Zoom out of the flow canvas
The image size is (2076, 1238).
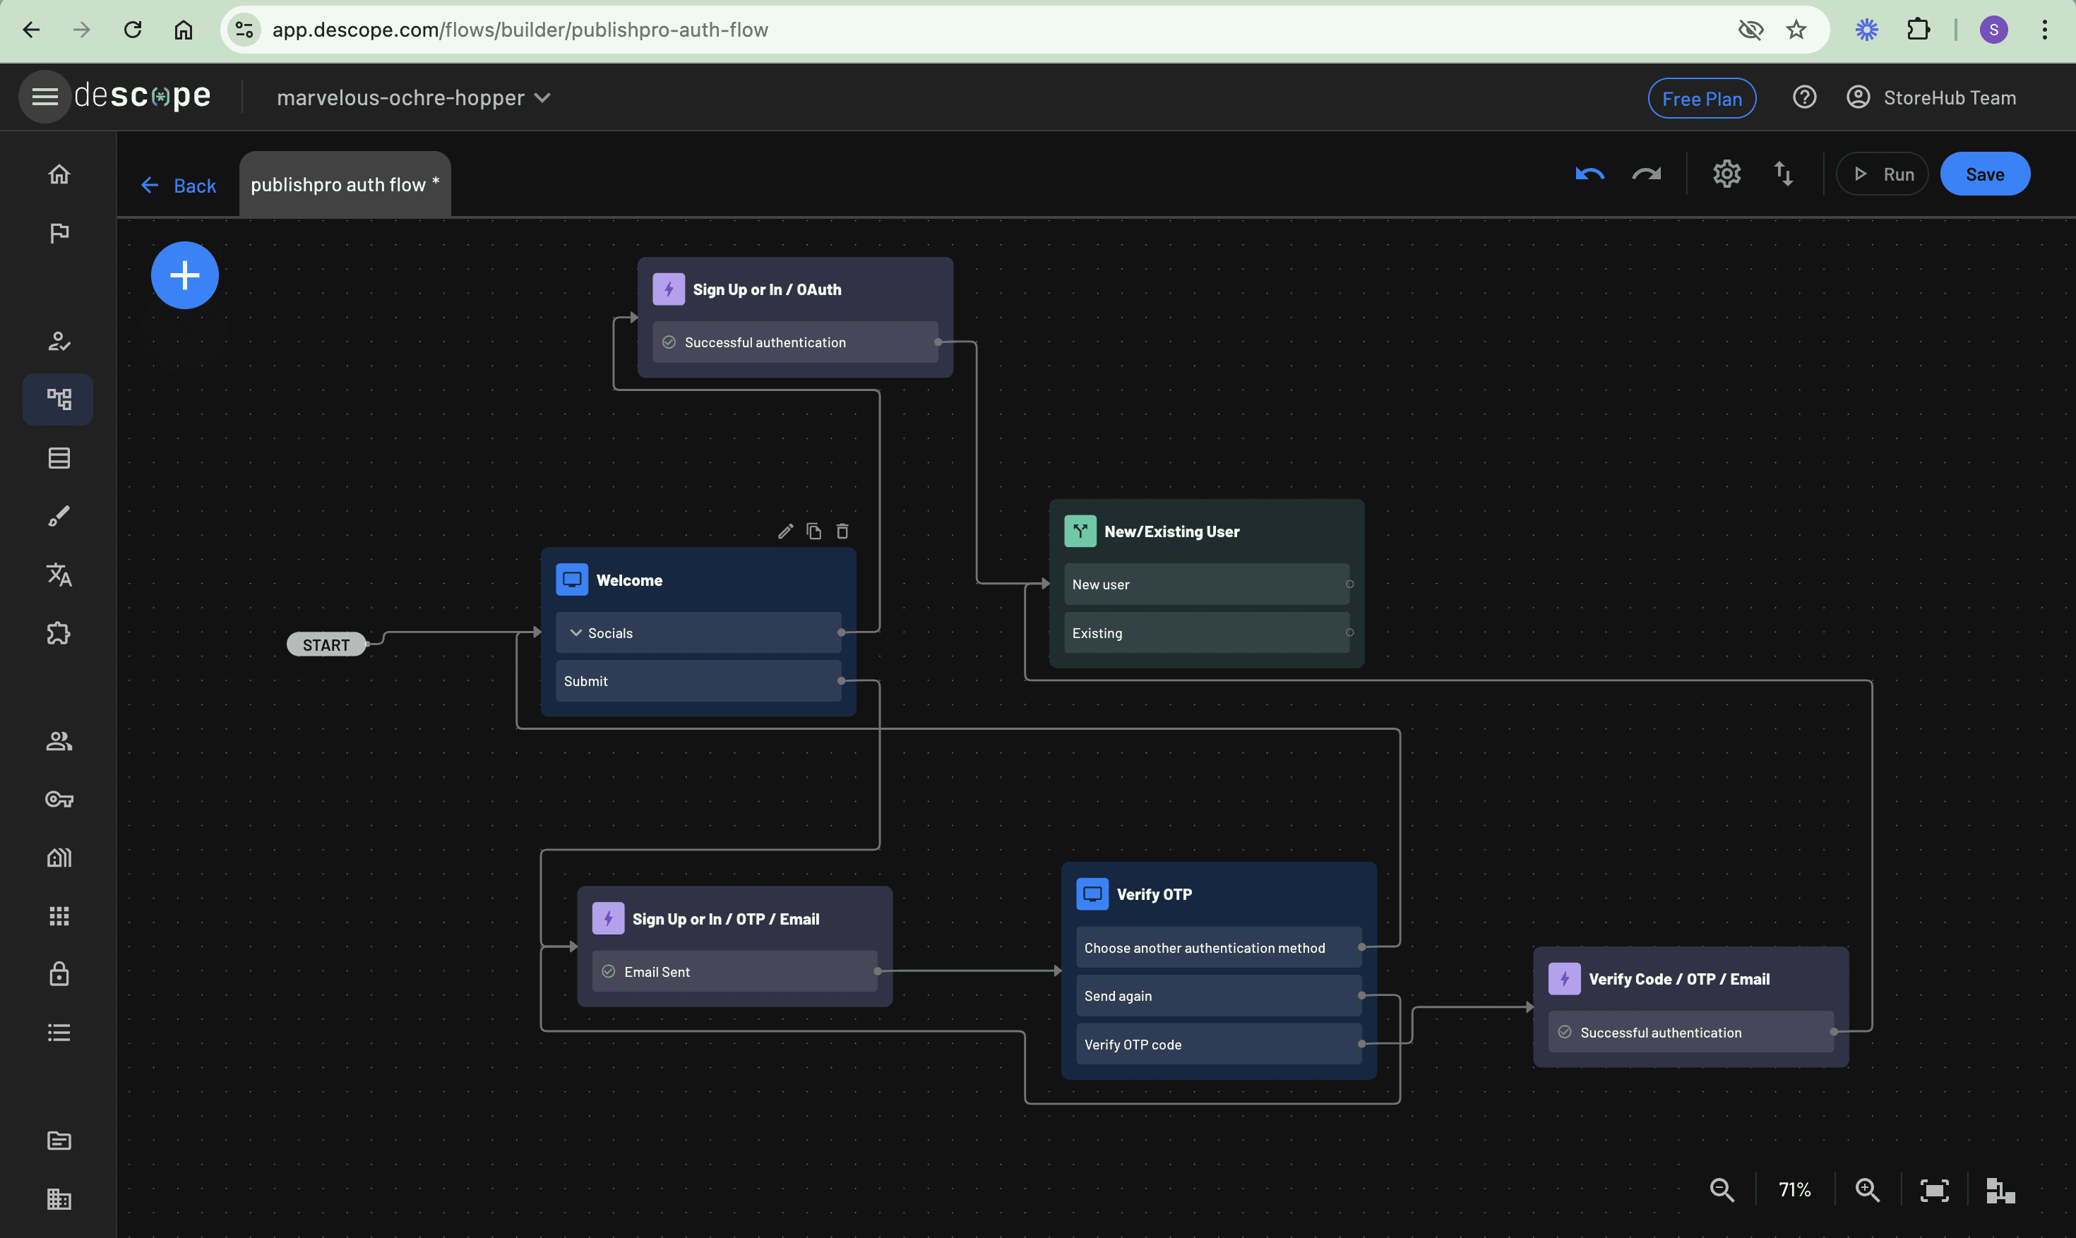[1722, 1189]
